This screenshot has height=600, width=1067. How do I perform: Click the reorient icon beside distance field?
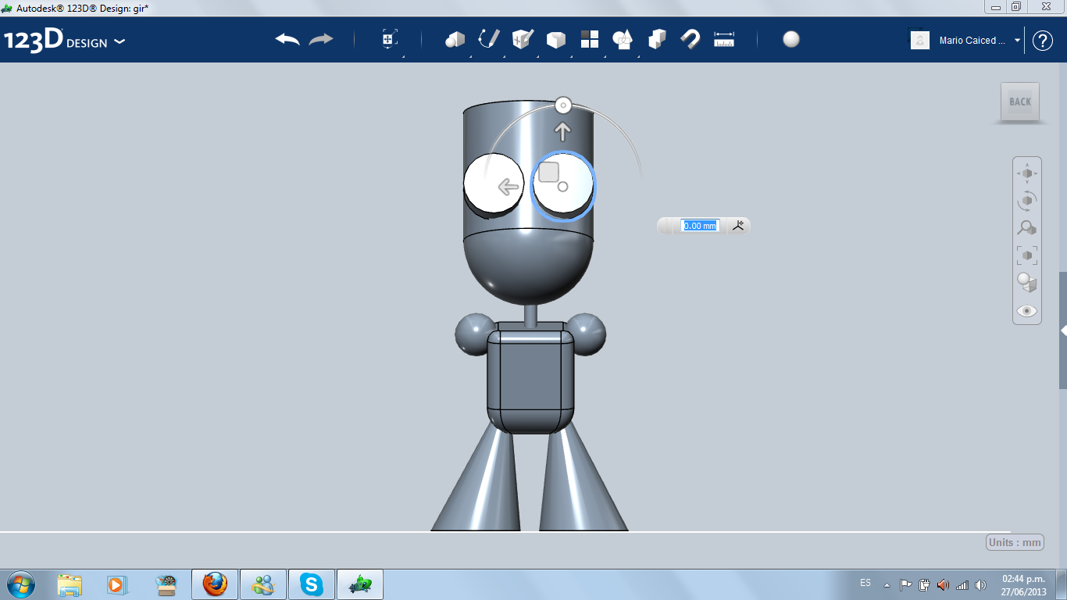pos(739,226)
